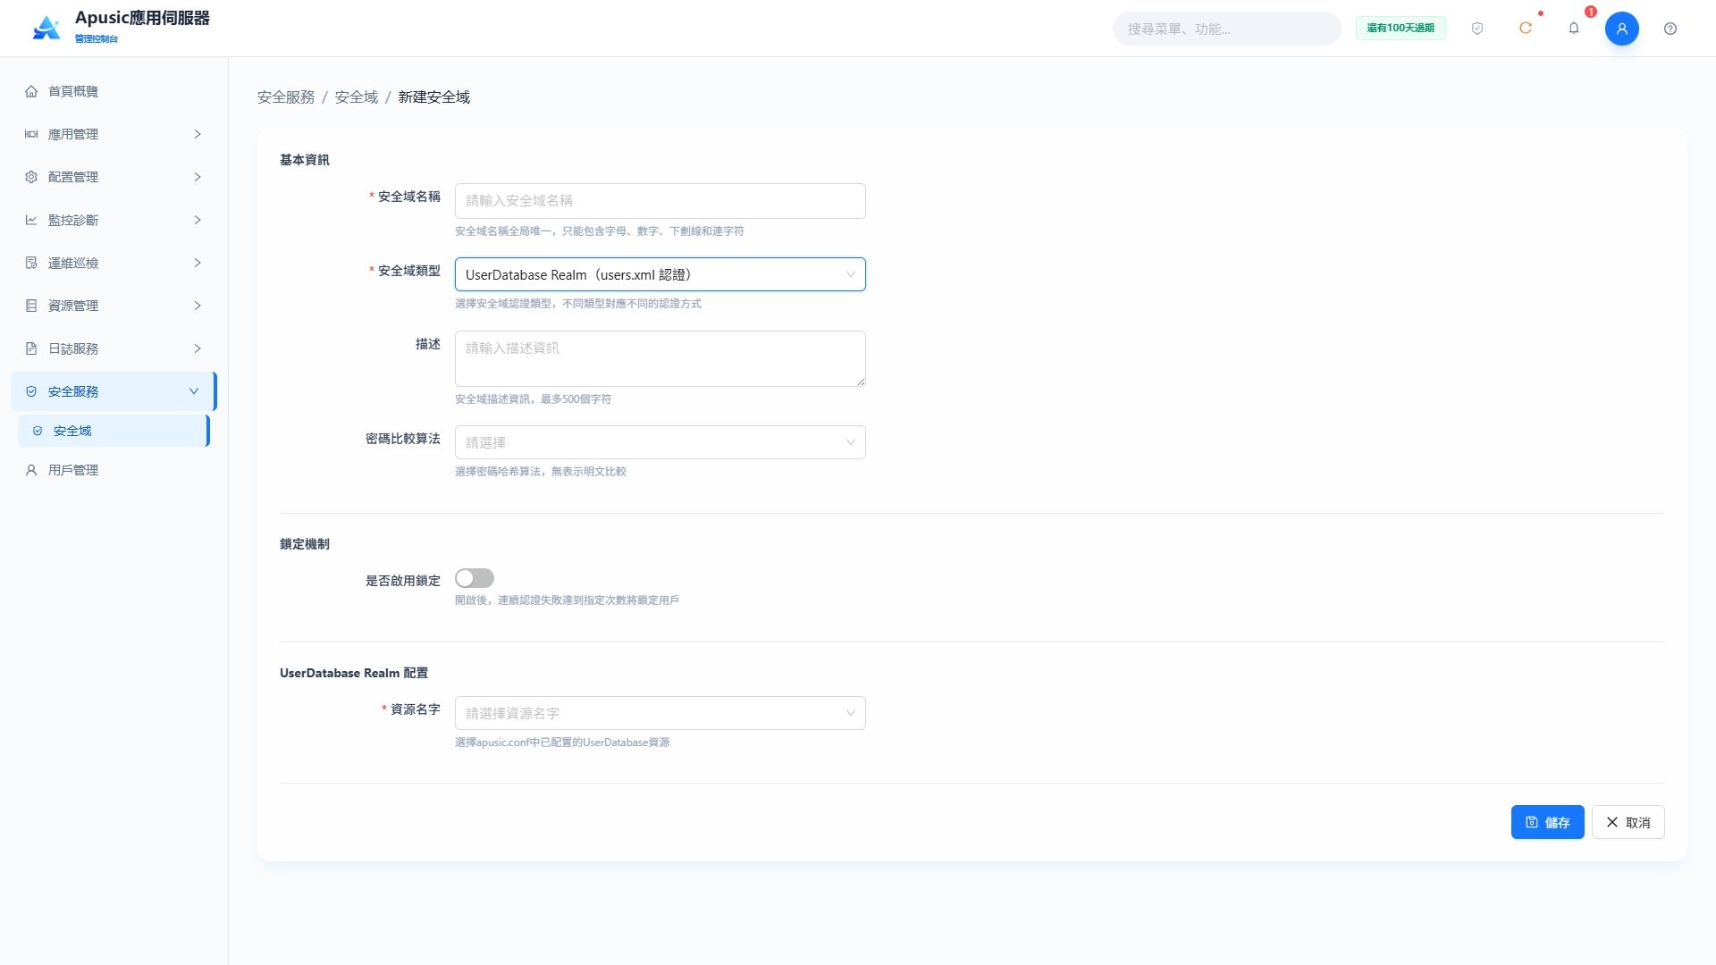Click 安全域 breadcrumb link
This screenshot has width=1716, height=965.
tap(357, 96)
